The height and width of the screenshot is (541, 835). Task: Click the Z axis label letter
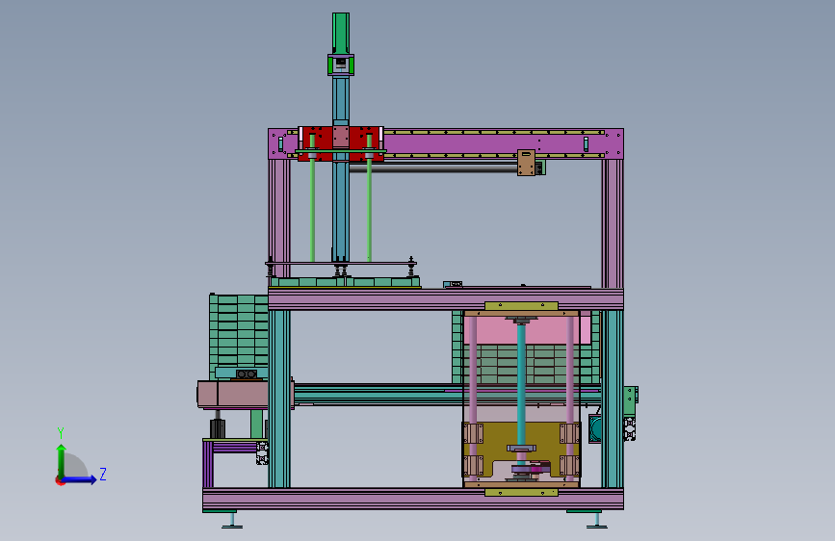(103, 474)
